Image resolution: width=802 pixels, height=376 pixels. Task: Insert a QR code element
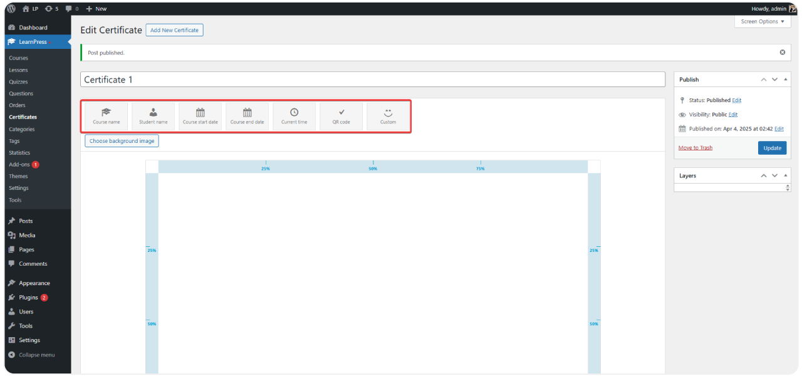click(x=341, y=116)
